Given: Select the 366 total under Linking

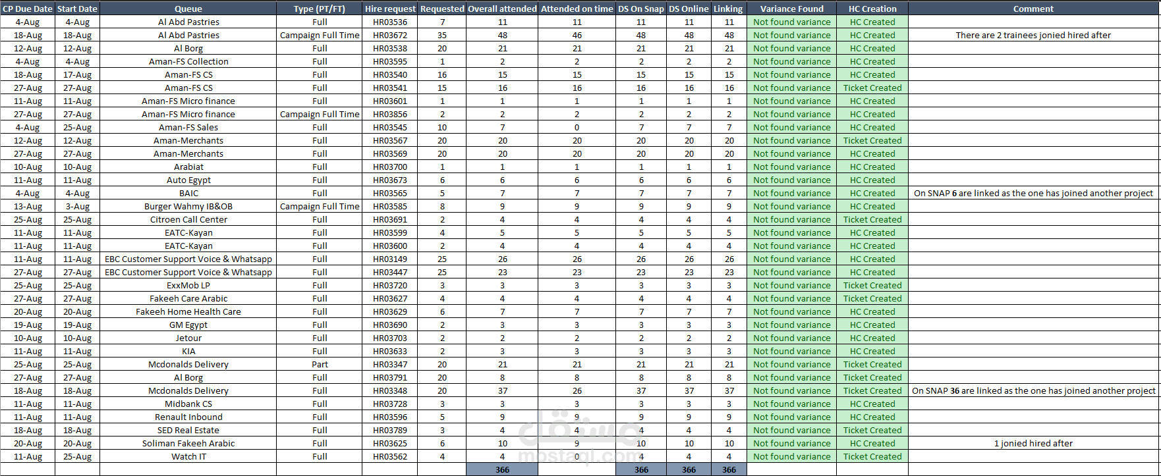Looking at the screenshot, I should [729, 469].
